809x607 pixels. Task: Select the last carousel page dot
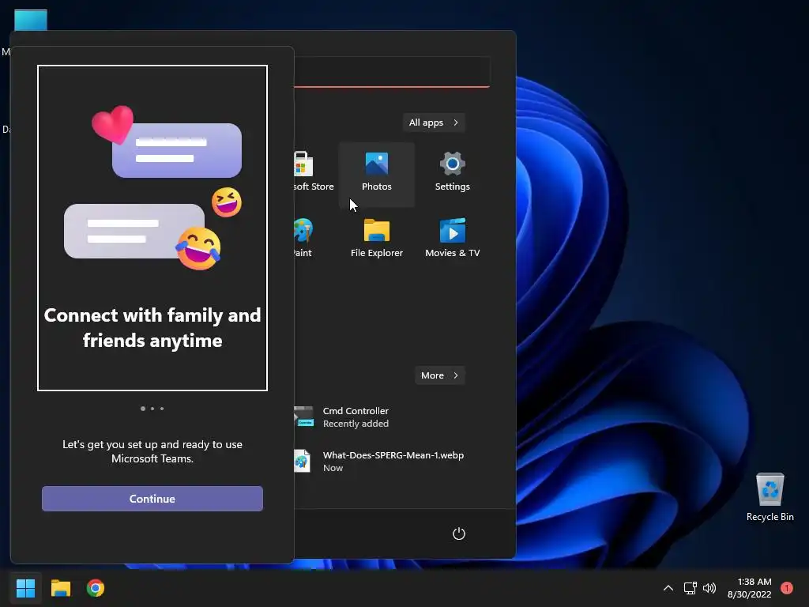[162, 409]
